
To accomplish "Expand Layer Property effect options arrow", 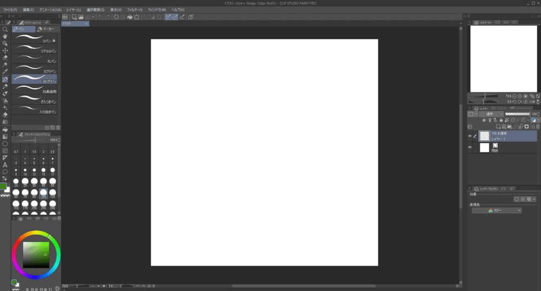I will point(534,199).
